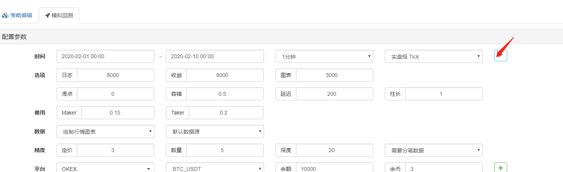Edit the 余币 field showing 3
Viewport: 563px width, 172px height.
pos(444,168)
